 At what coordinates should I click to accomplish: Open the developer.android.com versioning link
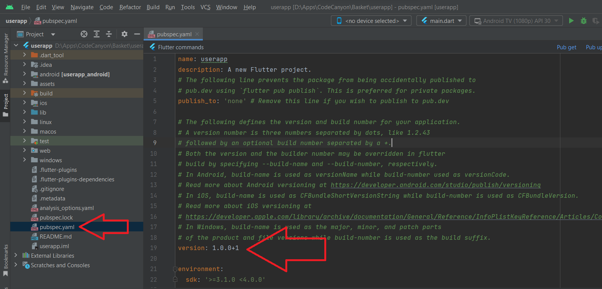tap(435, 185)
